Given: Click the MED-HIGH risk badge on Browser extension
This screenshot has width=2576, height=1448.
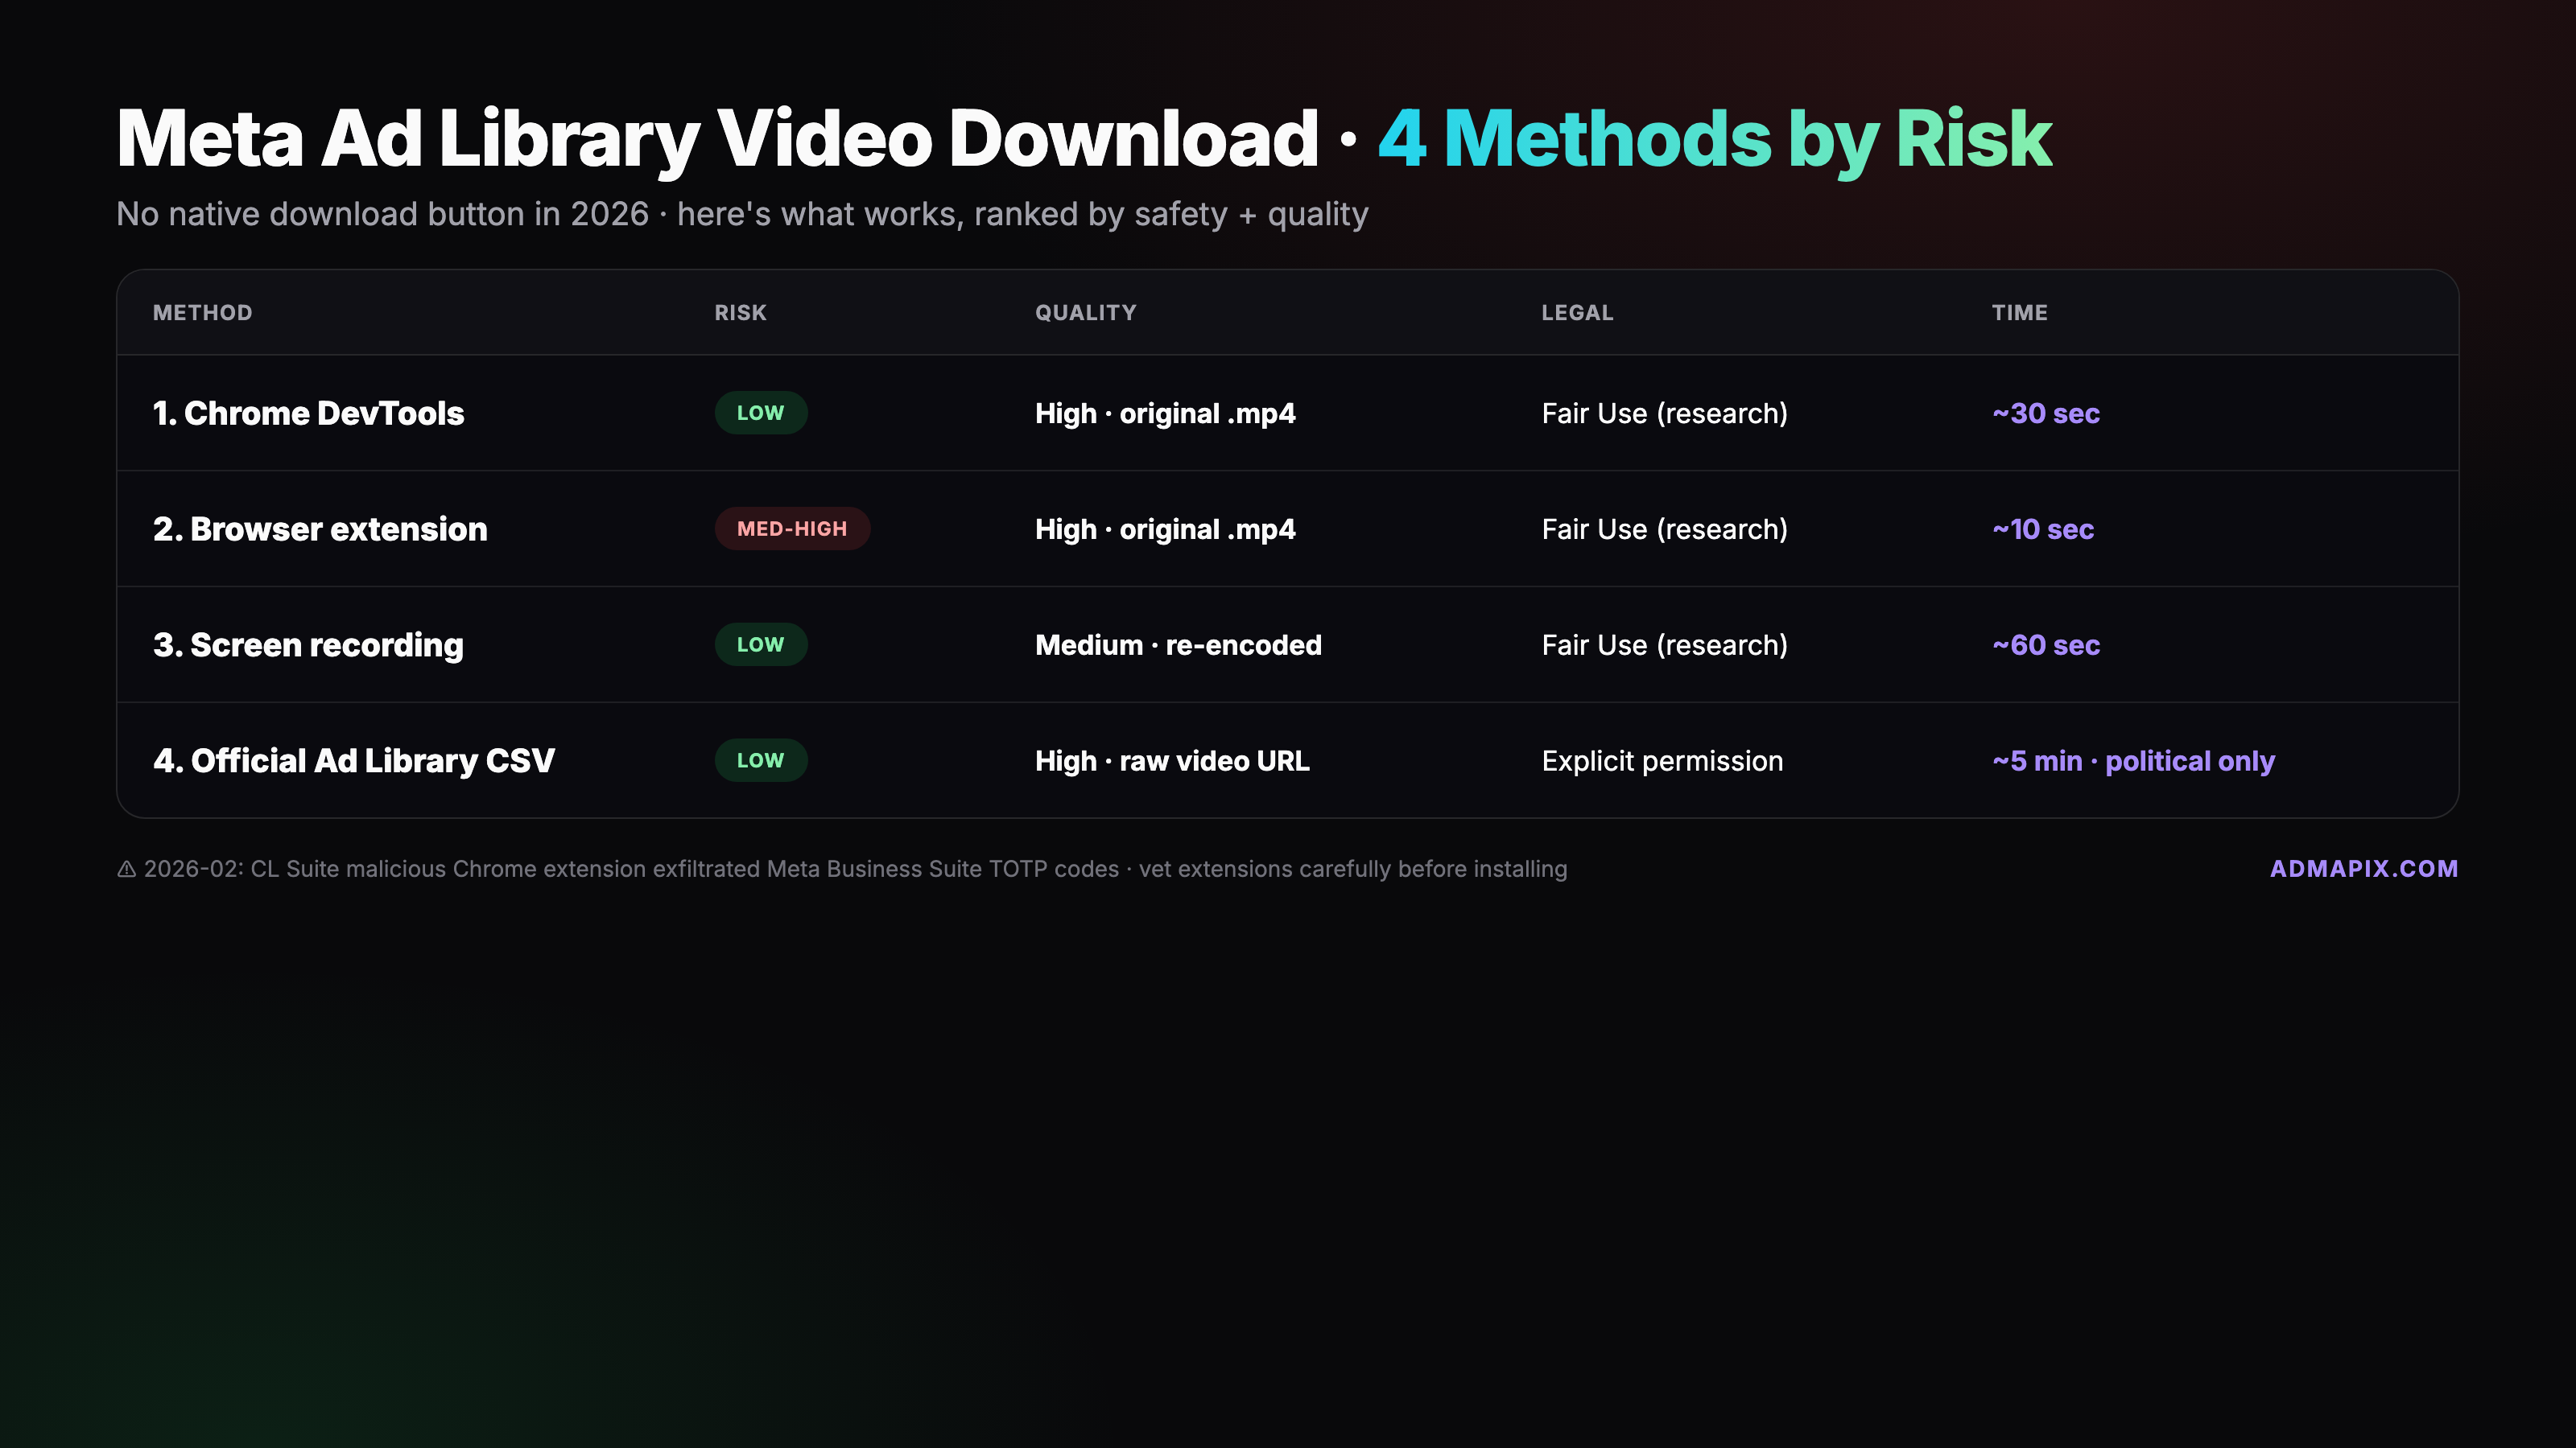Looking at the screenshot, I should click(x=792, y=529).
